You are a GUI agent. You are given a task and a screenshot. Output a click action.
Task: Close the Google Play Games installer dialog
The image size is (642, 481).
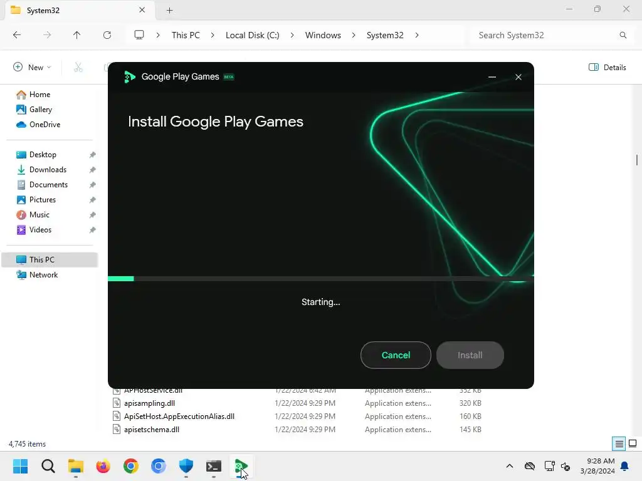pyautogui.click(x=518, y=77)
